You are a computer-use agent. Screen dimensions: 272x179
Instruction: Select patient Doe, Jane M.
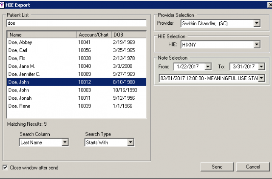(21, 66)
